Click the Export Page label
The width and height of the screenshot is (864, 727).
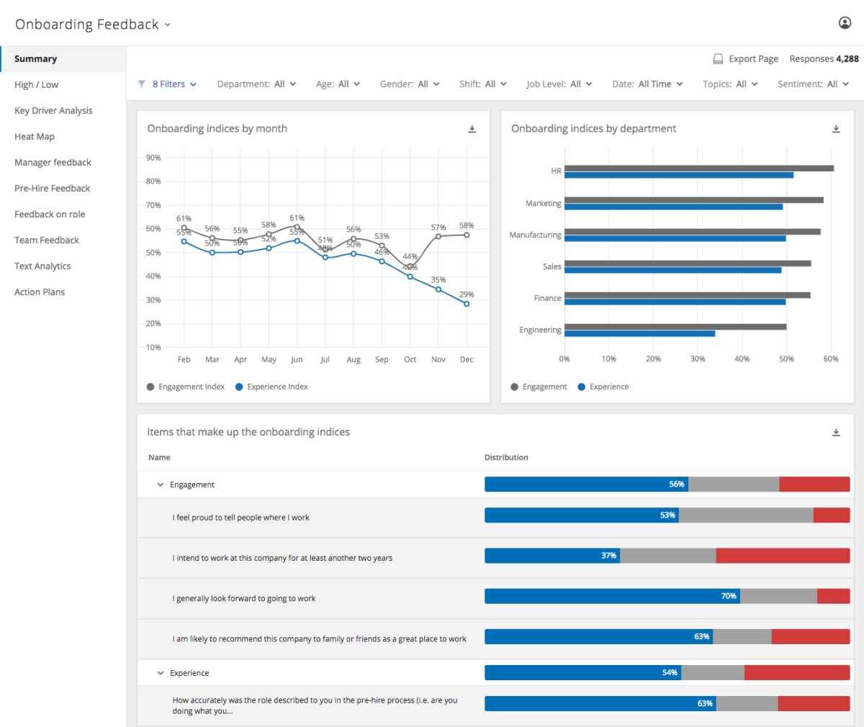click(x=753, y=58)
